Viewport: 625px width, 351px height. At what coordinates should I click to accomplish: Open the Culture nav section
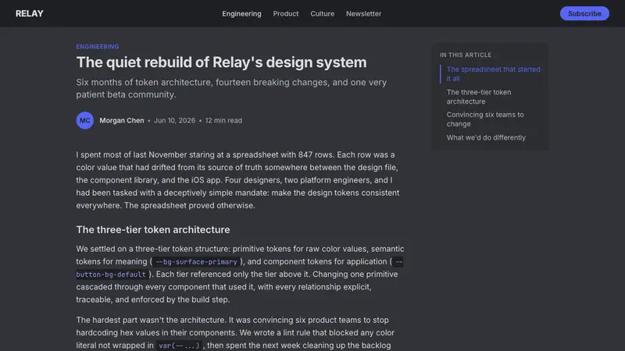coord(322,13)
